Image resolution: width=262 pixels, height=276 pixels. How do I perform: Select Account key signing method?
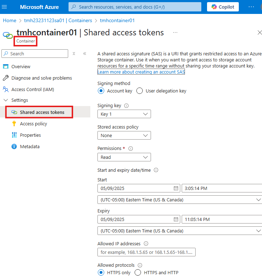tap(101, 91)
